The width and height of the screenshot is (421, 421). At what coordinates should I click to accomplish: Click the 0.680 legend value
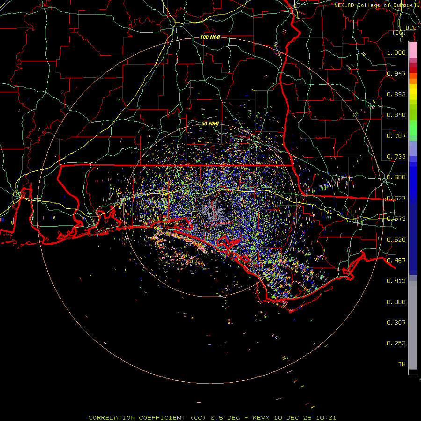tap(396, 177)
